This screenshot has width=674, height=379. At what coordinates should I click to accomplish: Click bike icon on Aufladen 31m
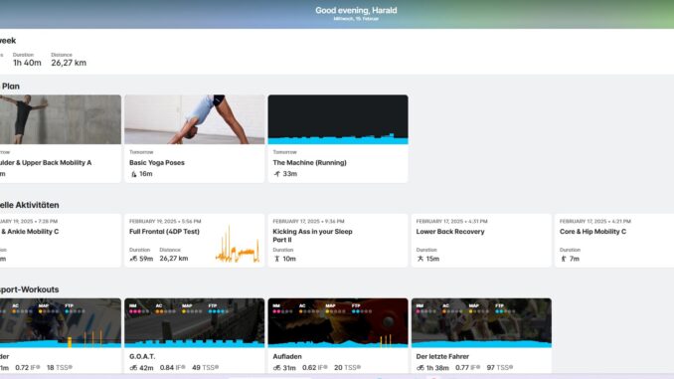(x=276, y=368)
